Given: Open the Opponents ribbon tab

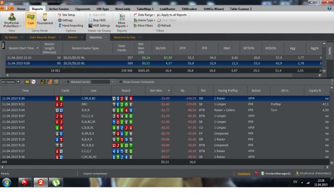Looking at the screenshot, I should [x=83, y=9].
